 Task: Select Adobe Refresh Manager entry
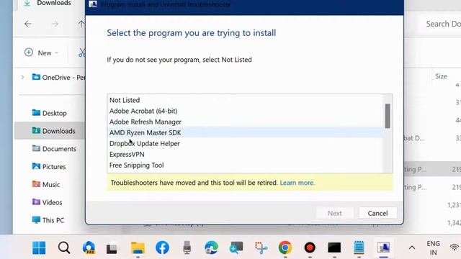[246, 122]
